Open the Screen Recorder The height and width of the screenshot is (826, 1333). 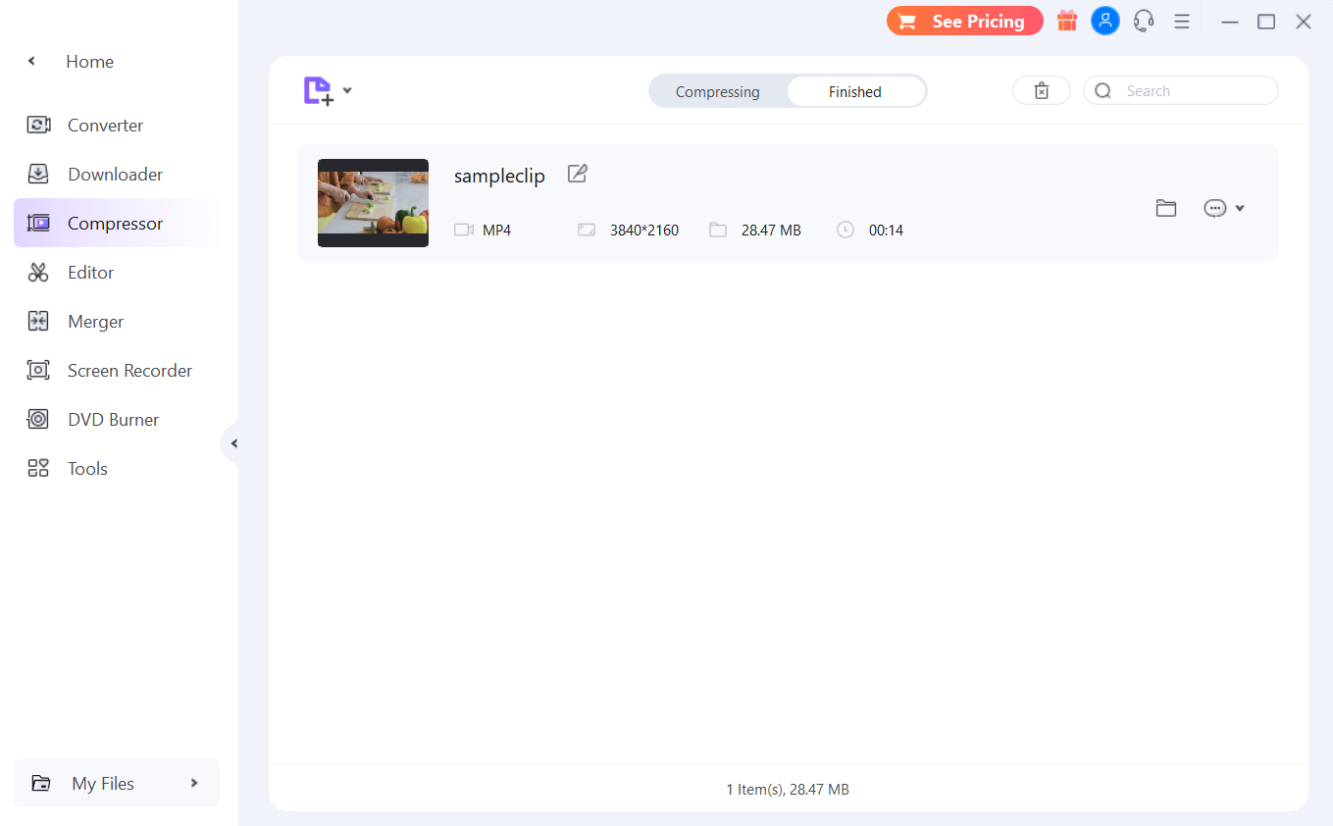[x=129, y=370]
